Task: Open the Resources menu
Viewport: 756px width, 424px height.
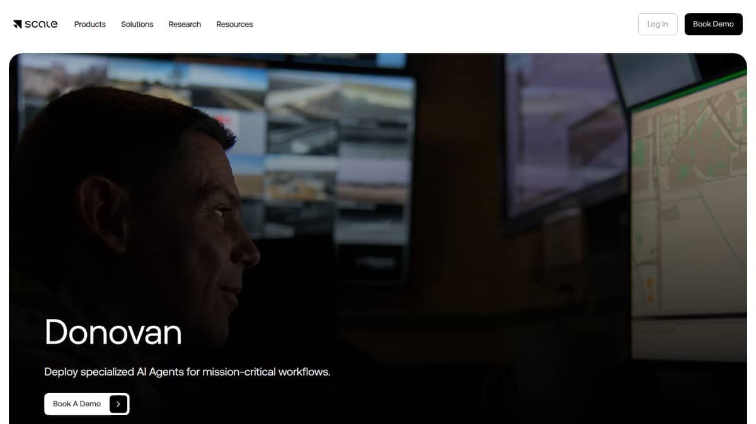Action: click(x=234, y=25)
